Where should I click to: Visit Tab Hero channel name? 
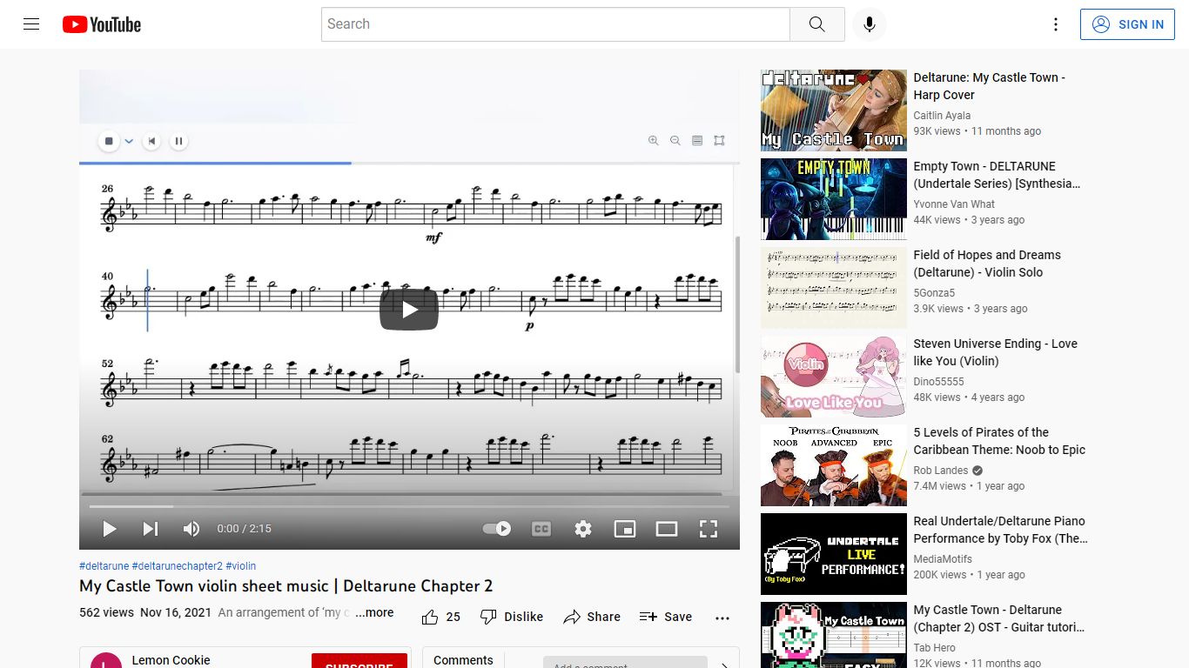(934, 648)
